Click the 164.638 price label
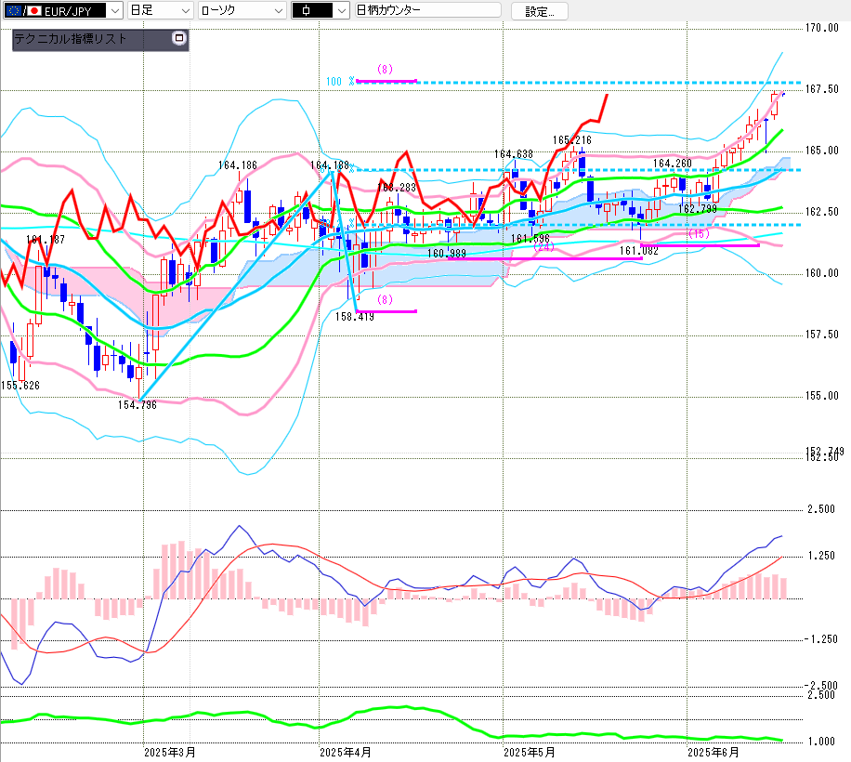 click(514, 154)
